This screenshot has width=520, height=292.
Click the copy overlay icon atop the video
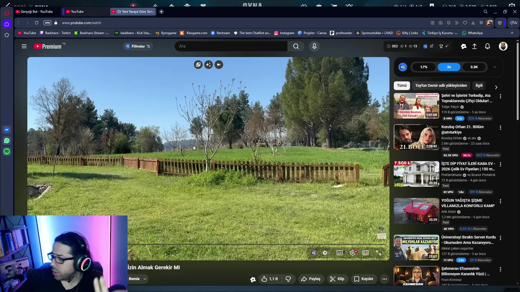tap(198, 64)
